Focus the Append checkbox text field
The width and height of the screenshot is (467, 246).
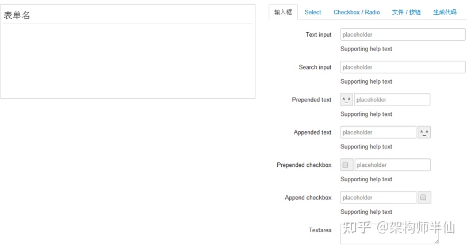pos(378,198)
